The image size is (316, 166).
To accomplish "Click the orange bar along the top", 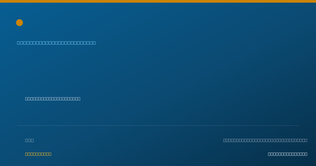I will [x=158, y=1].
